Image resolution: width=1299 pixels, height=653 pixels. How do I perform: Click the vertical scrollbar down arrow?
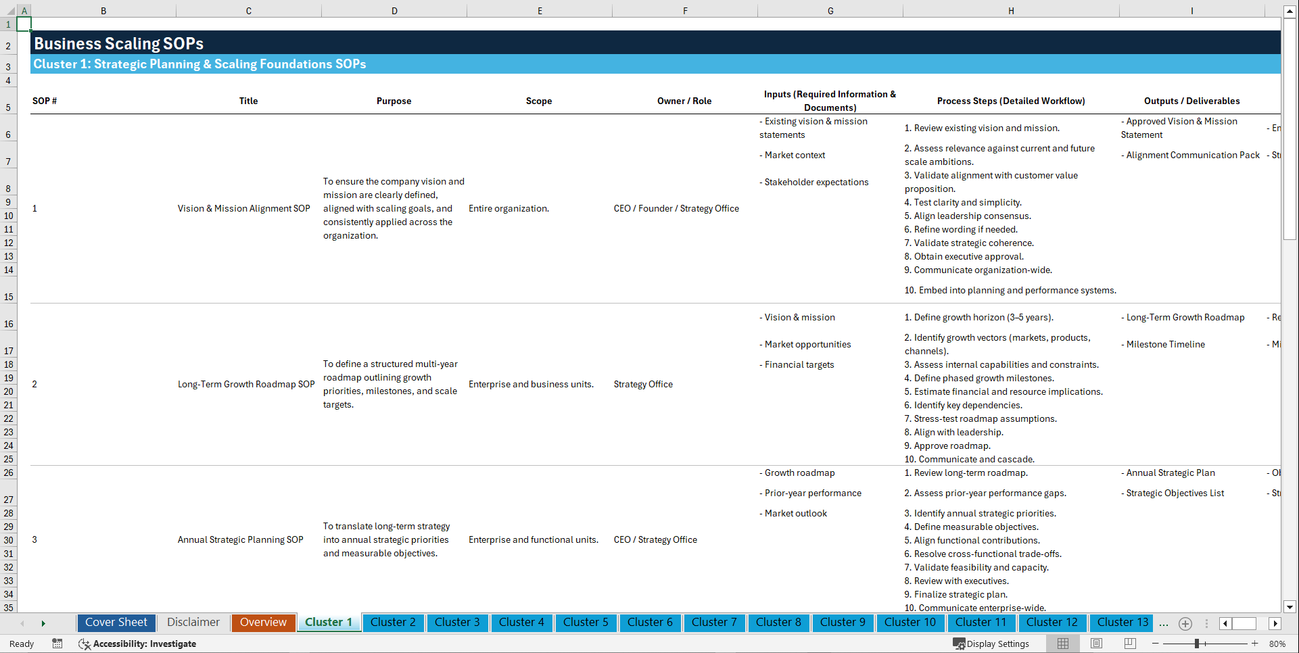point(1291,607)
